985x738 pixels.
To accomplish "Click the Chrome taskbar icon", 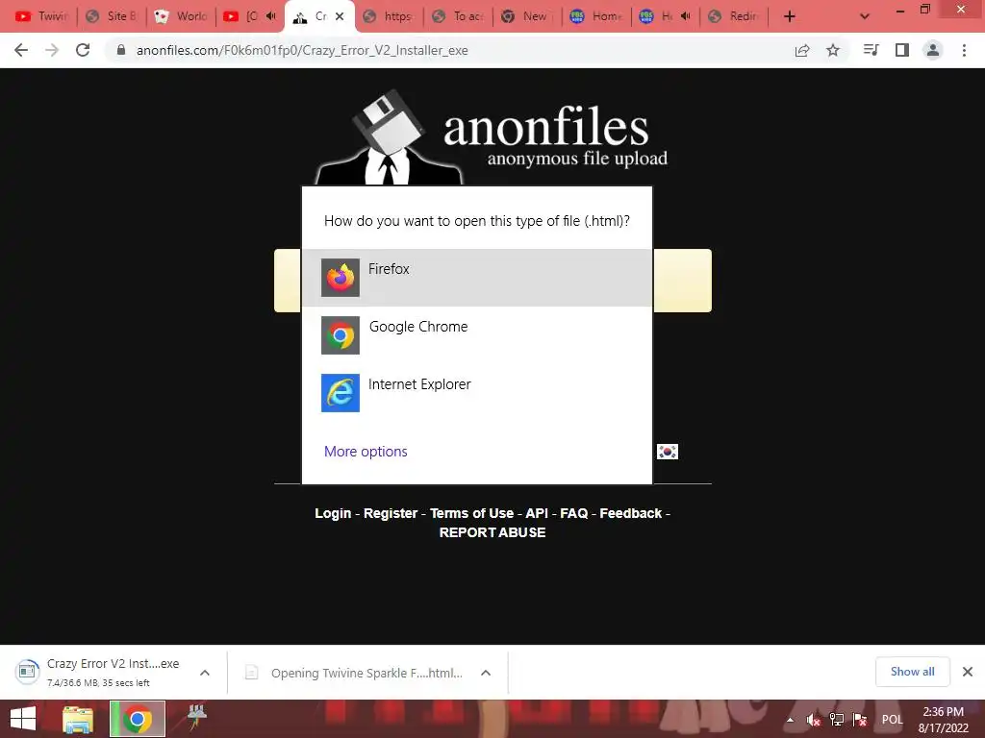I will coord(138,719).
